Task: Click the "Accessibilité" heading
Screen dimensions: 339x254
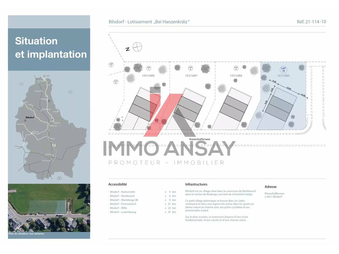Action: coord(118,184)
